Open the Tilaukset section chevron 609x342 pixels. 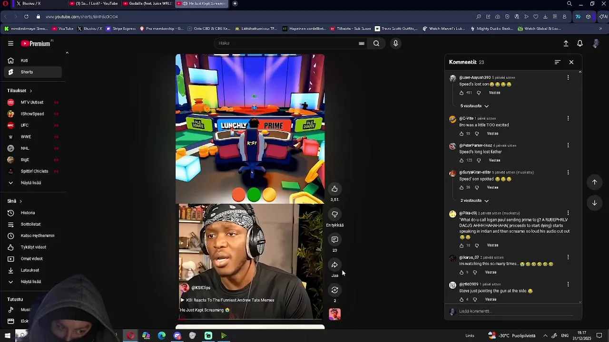31,91
